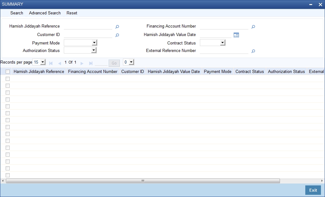Focus the Hamish Jiddayah Reference input field
The height and width of the screenshot is (197, 325).
(x=88, y=26)
